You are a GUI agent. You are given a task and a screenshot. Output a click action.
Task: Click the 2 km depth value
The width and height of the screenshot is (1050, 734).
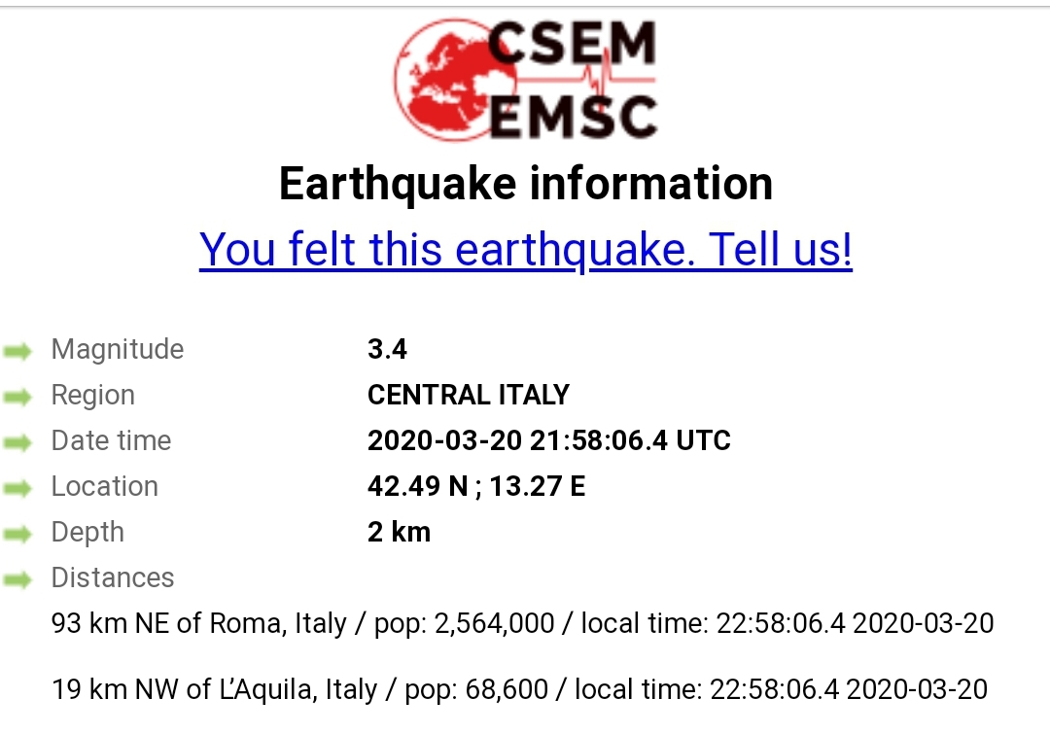399,532
